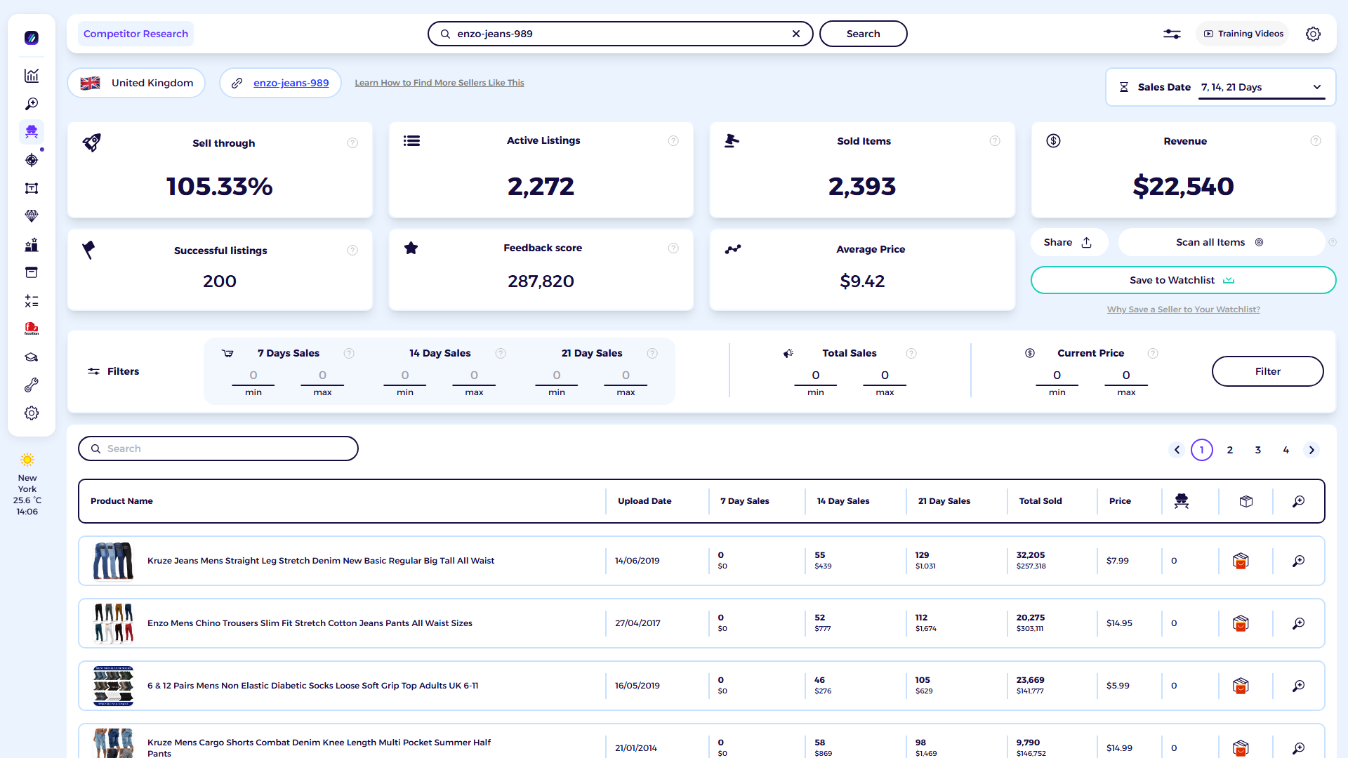Show the Revenue help tooltip
Viewport: 1348px width, 758px height.
[1316, 141]
